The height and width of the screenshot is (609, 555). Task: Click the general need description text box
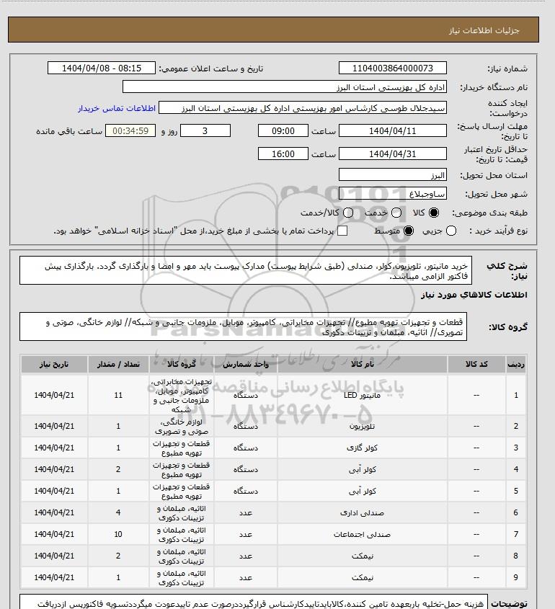pos(246,270)
